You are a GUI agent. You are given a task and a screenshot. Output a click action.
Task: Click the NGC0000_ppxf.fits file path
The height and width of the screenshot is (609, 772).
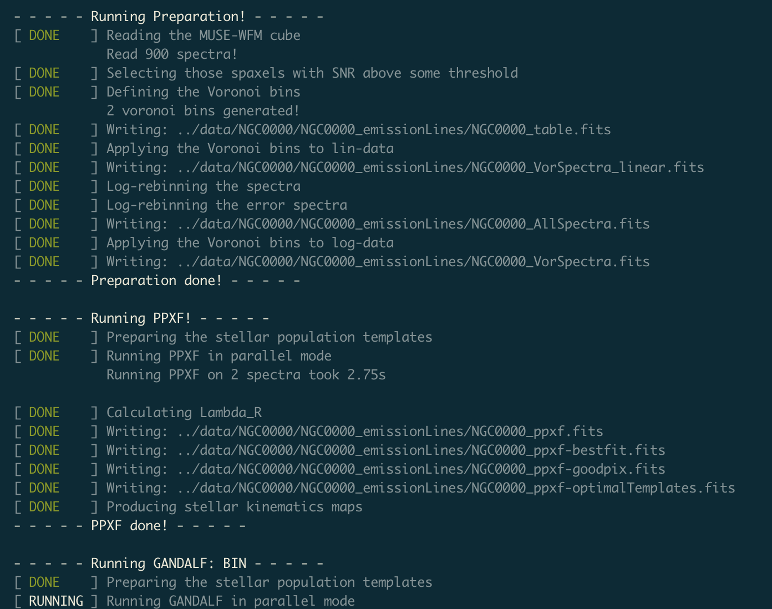point(390,432)
